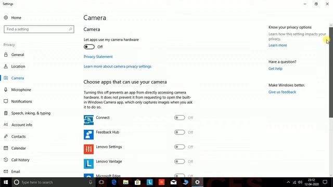333x187 pixels.
Task: Open the General privacy page
Action: point(18,55)
